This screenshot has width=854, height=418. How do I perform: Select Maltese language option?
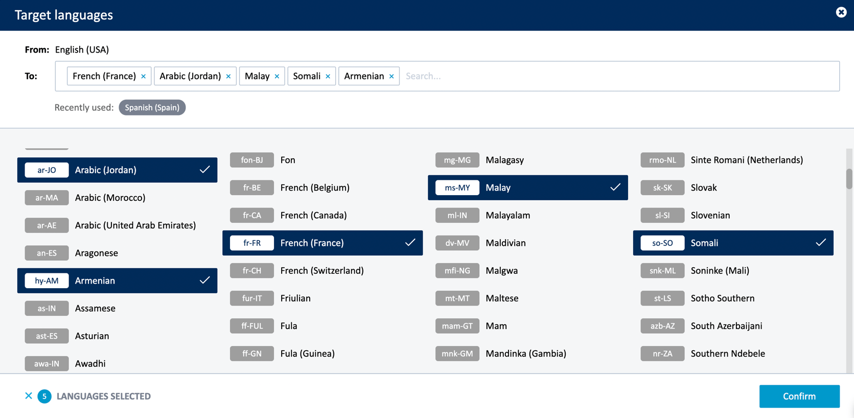(527, 298)
